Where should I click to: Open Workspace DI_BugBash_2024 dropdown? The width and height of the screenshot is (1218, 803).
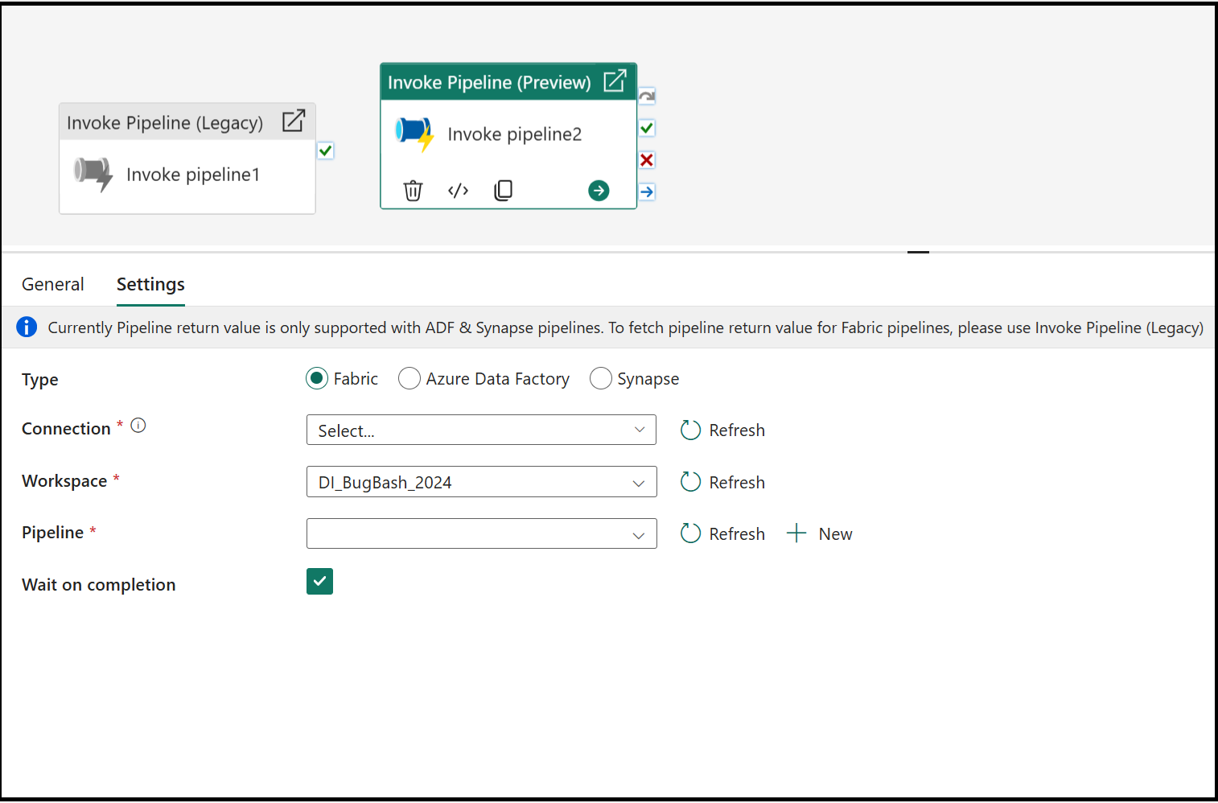(x=481, y=482)
